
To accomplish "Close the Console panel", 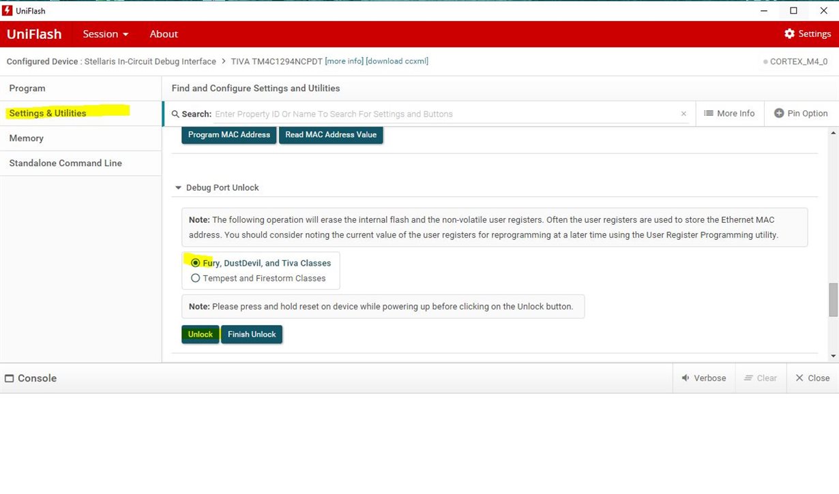I will tap(812, 378).
